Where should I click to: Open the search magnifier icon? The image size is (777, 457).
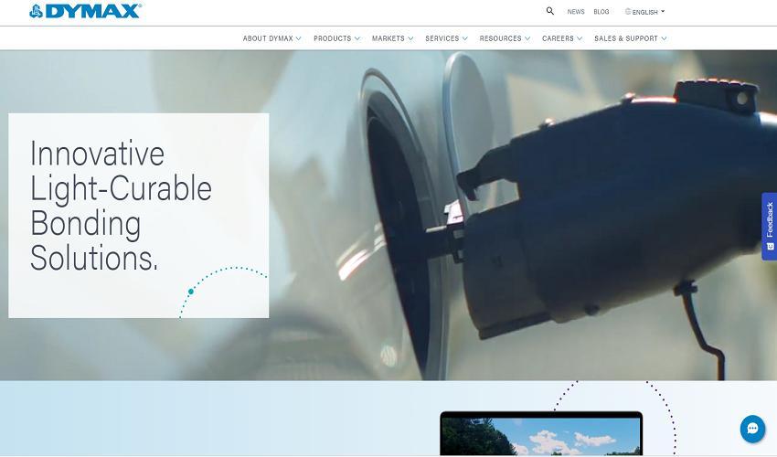550,11
